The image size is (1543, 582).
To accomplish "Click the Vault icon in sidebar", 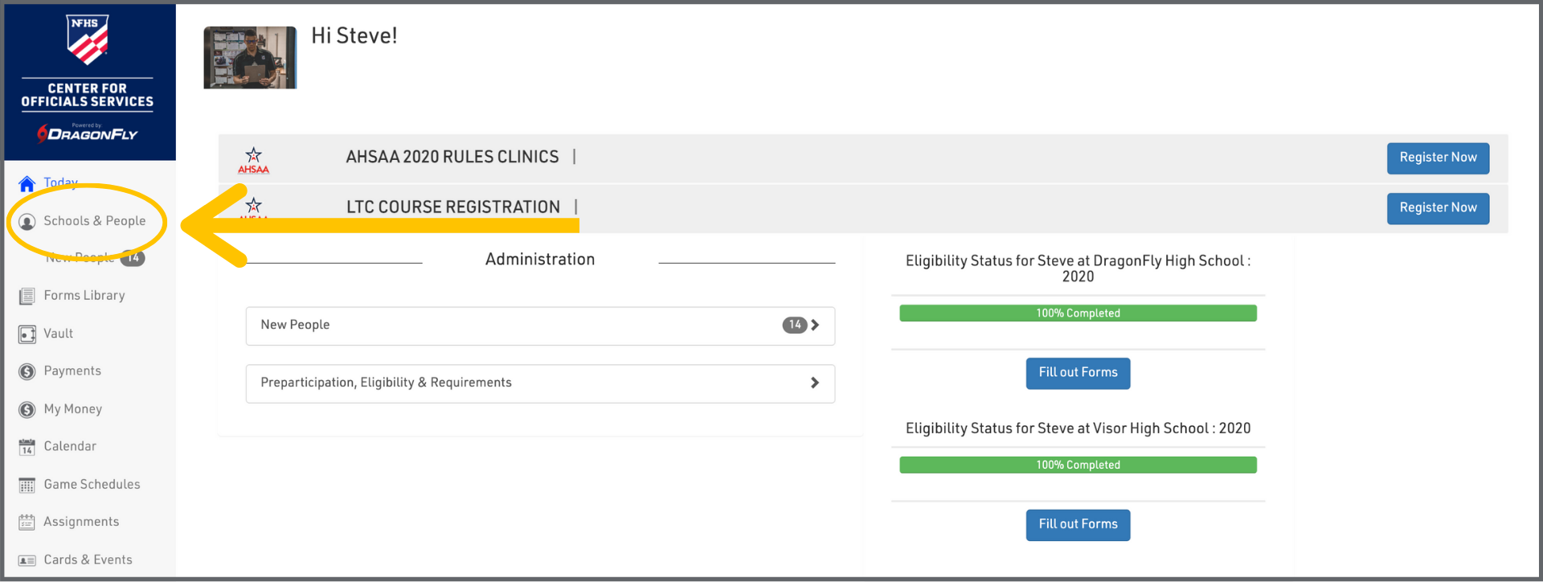I will (27, 334).
